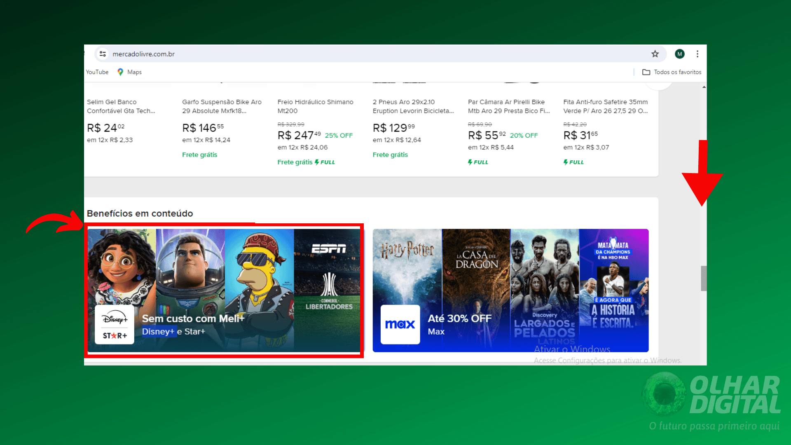The height and width of the screenshot is (445, 791).
Task: Click 'em 12x R$ 14,24' installment text
Action: tap(206, 140)
